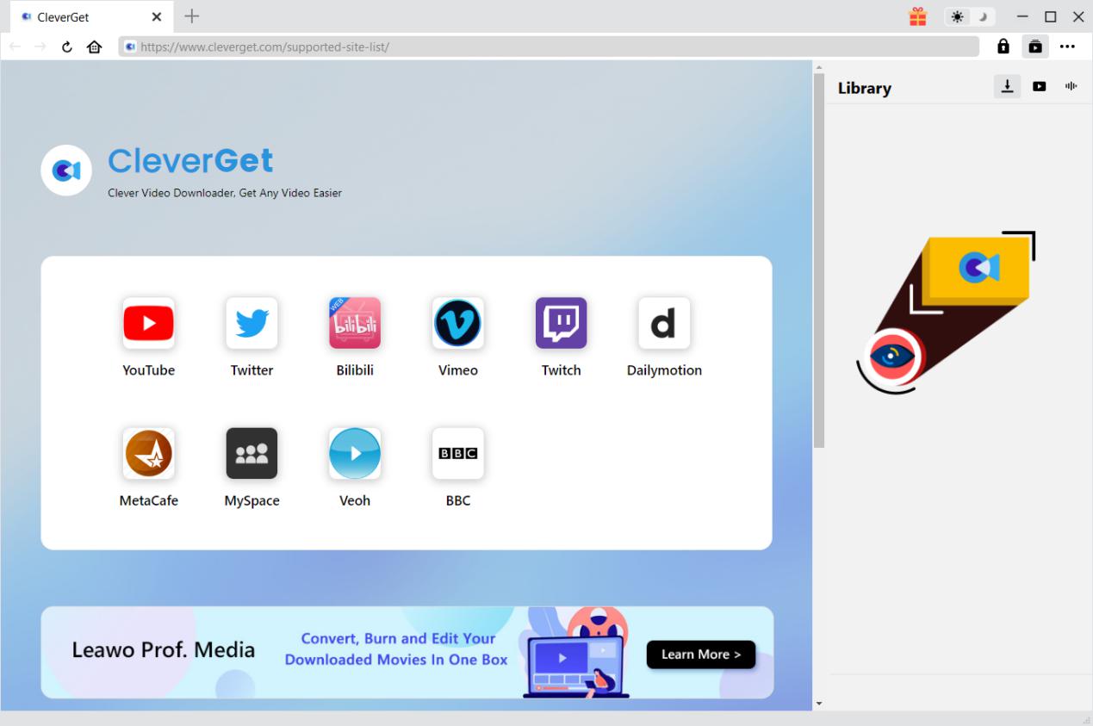Open a new tab with the plus button
1093x726 pixels.
pos(191,16)
